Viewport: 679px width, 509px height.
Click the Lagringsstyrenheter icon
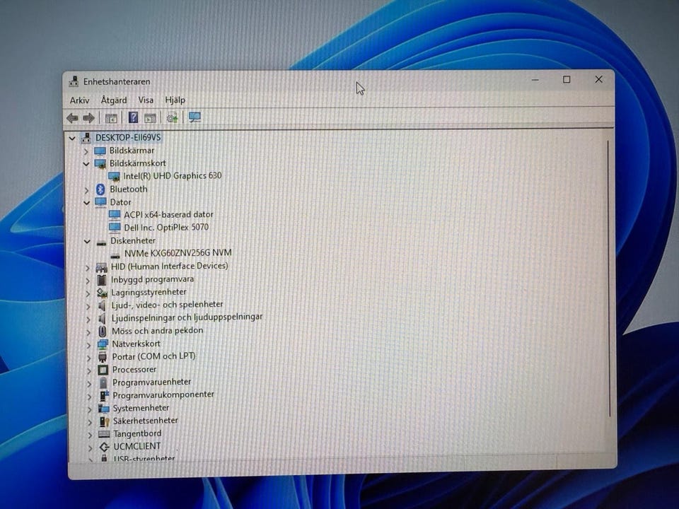102,293
